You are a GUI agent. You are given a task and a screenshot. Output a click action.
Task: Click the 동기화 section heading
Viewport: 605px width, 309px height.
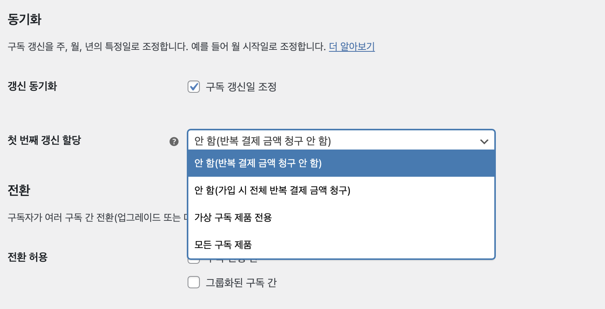(25, 19)
